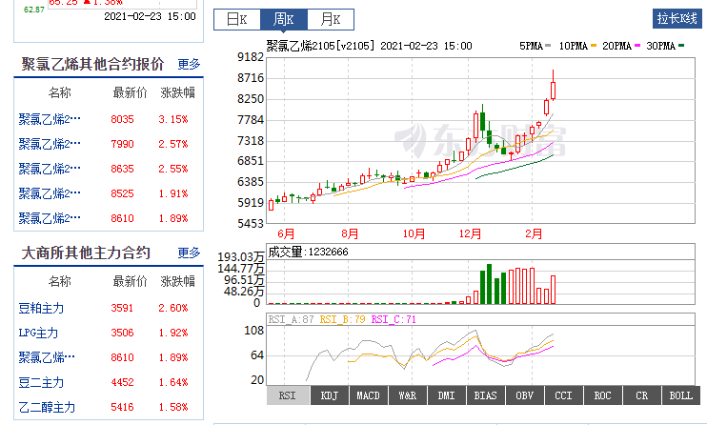Select the CR indicator tab
The image size is (707, 425).
click(x=641, y=395)
